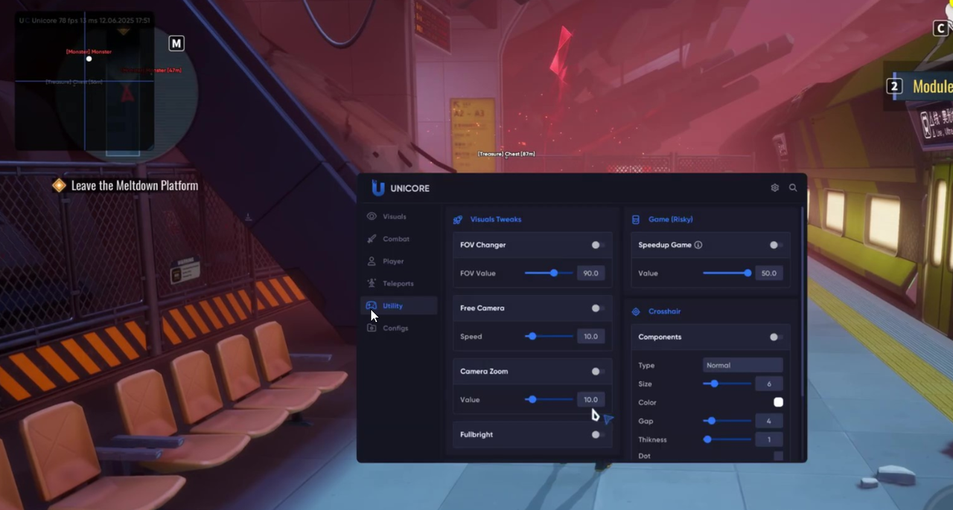This screenshot has height=510, width=953.
Task: Open the crosshair Color swatch
Action: [778, 402]
